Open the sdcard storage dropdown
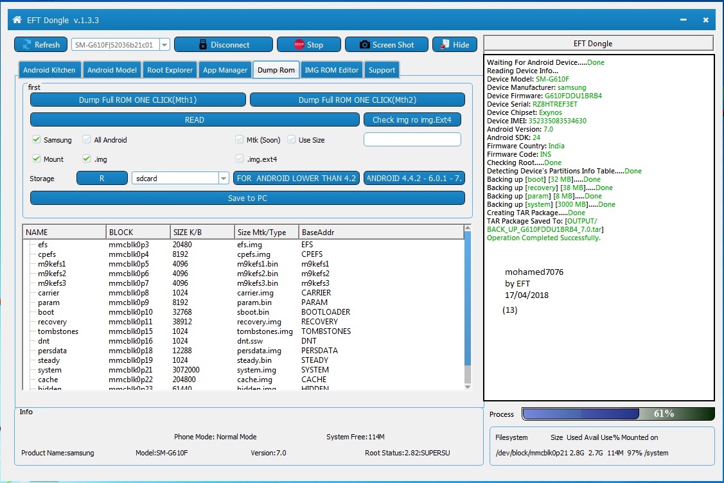Viewport: 724px width, 483px height. point(224,179)
